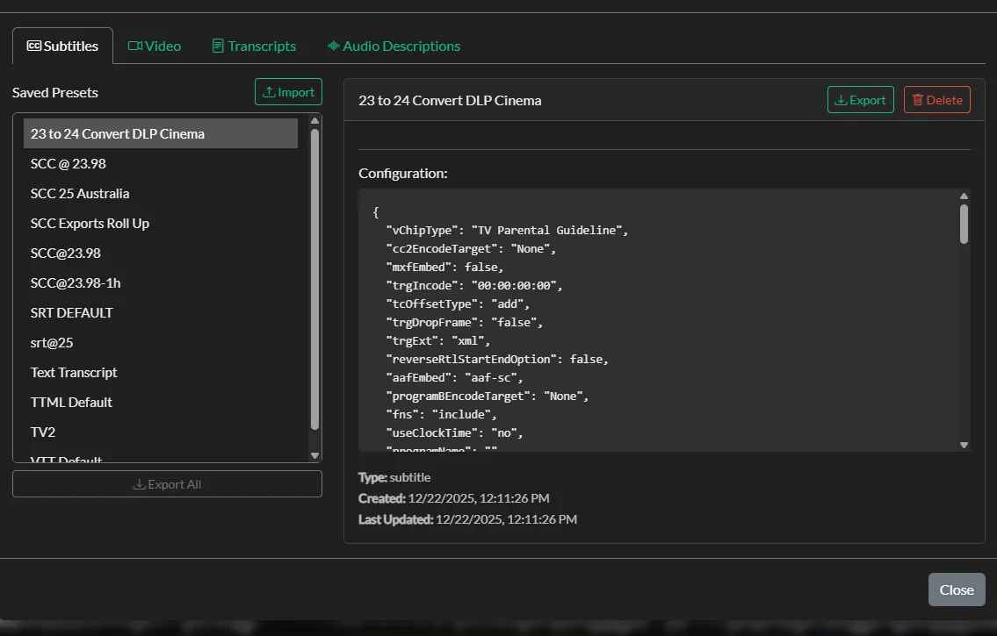
Task: Close the presets dialog
Action: (x=957, y=590)
